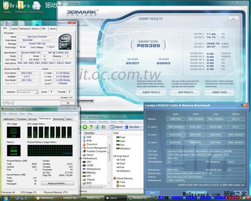The width and height of the screenshot is (251, 201).
Task: Click SUBMIT SAVED in 3DMark Vantage
Action: coord(220,92)
